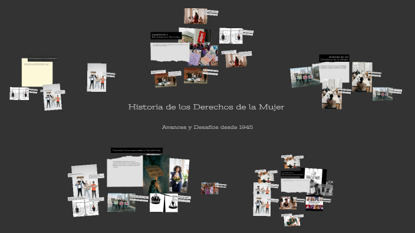Screen dimensions: 415x233
Task: Open the street marchers photo under Tratados card
Action: [x=121, y=202]
